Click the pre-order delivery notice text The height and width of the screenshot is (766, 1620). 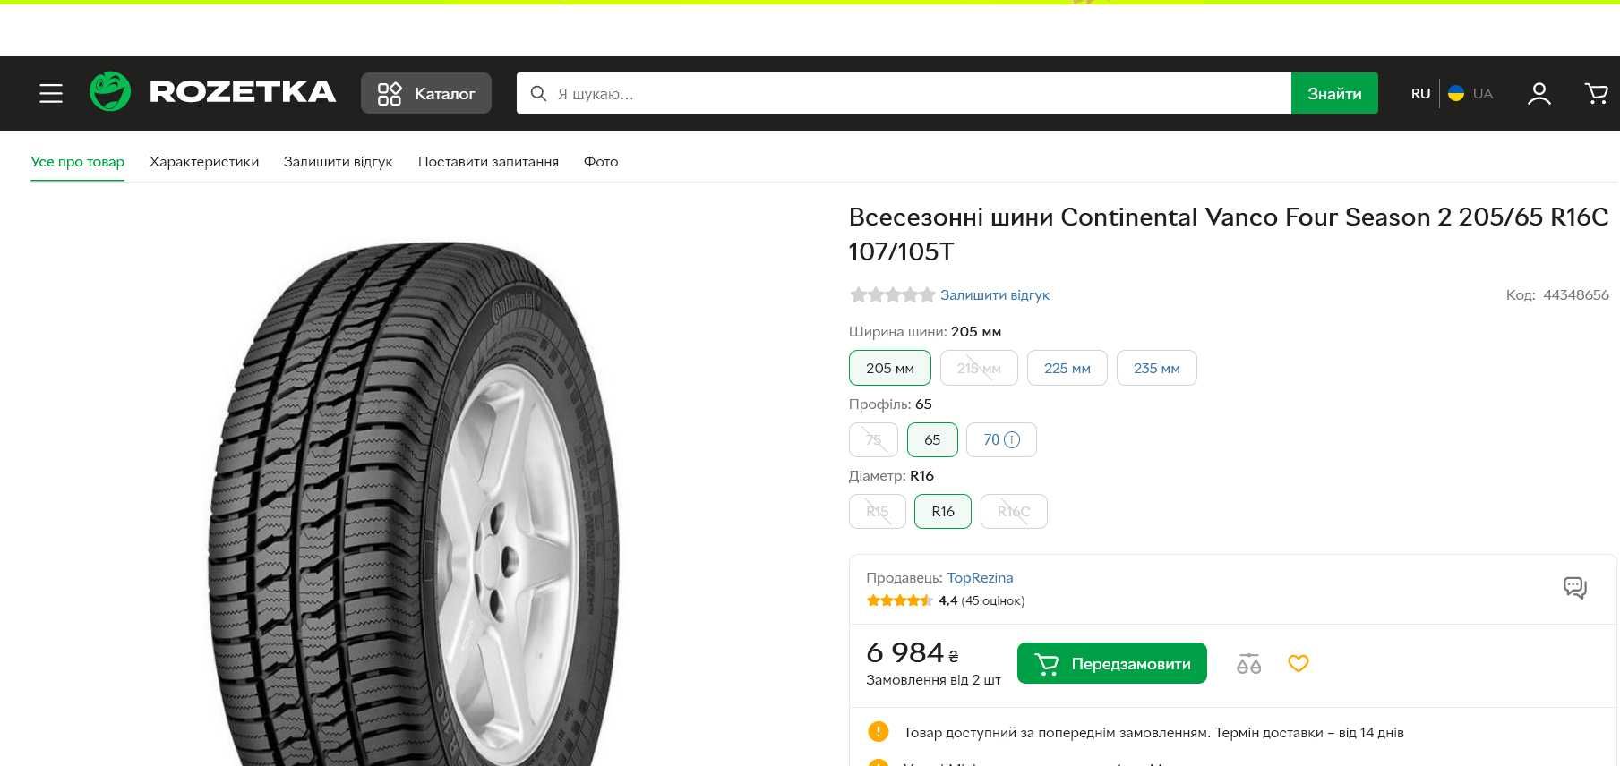pyautogui.click(x=1153, y=733)
